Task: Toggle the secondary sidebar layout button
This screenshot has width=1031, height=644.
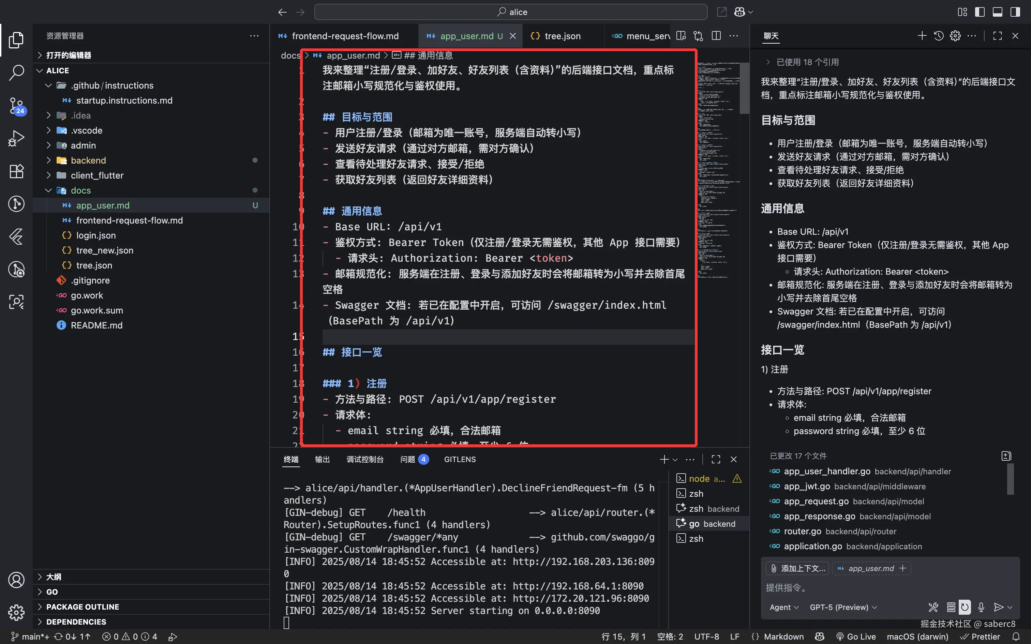Action: point(1015,12)
